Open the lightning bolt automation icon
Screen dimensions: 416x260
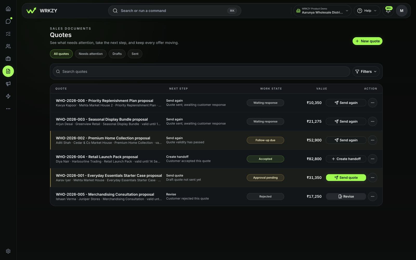point(8,96)
